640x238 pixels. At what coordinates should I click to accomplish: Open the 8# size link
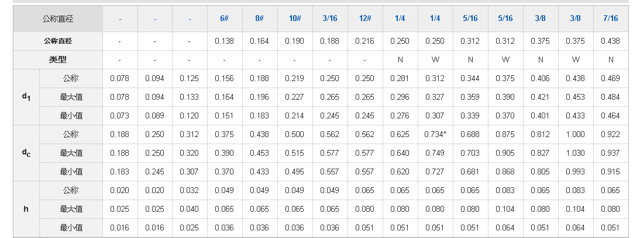coord(260,19)
